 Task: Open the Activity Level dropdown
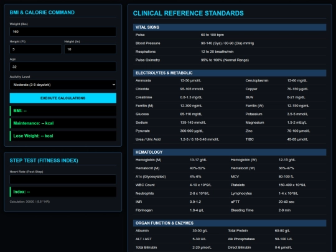click(63, 85)
